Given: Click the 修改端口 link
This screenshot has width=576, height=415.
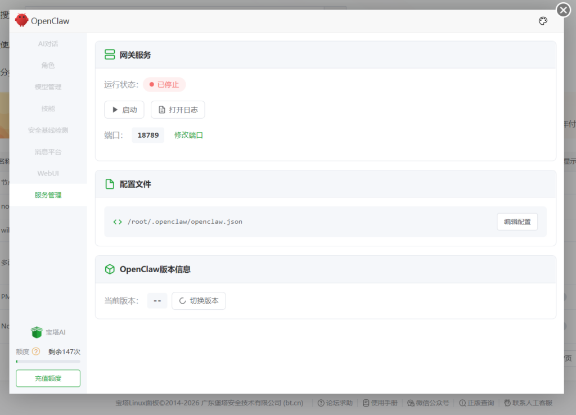Looking at the screenshot, I should (189, 135).
